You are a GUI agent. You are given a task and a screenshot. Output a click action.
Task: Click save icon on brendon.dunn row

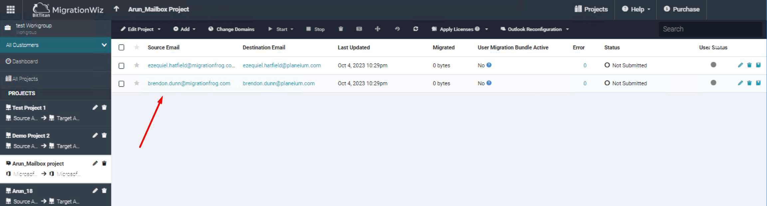coord(758,83)
